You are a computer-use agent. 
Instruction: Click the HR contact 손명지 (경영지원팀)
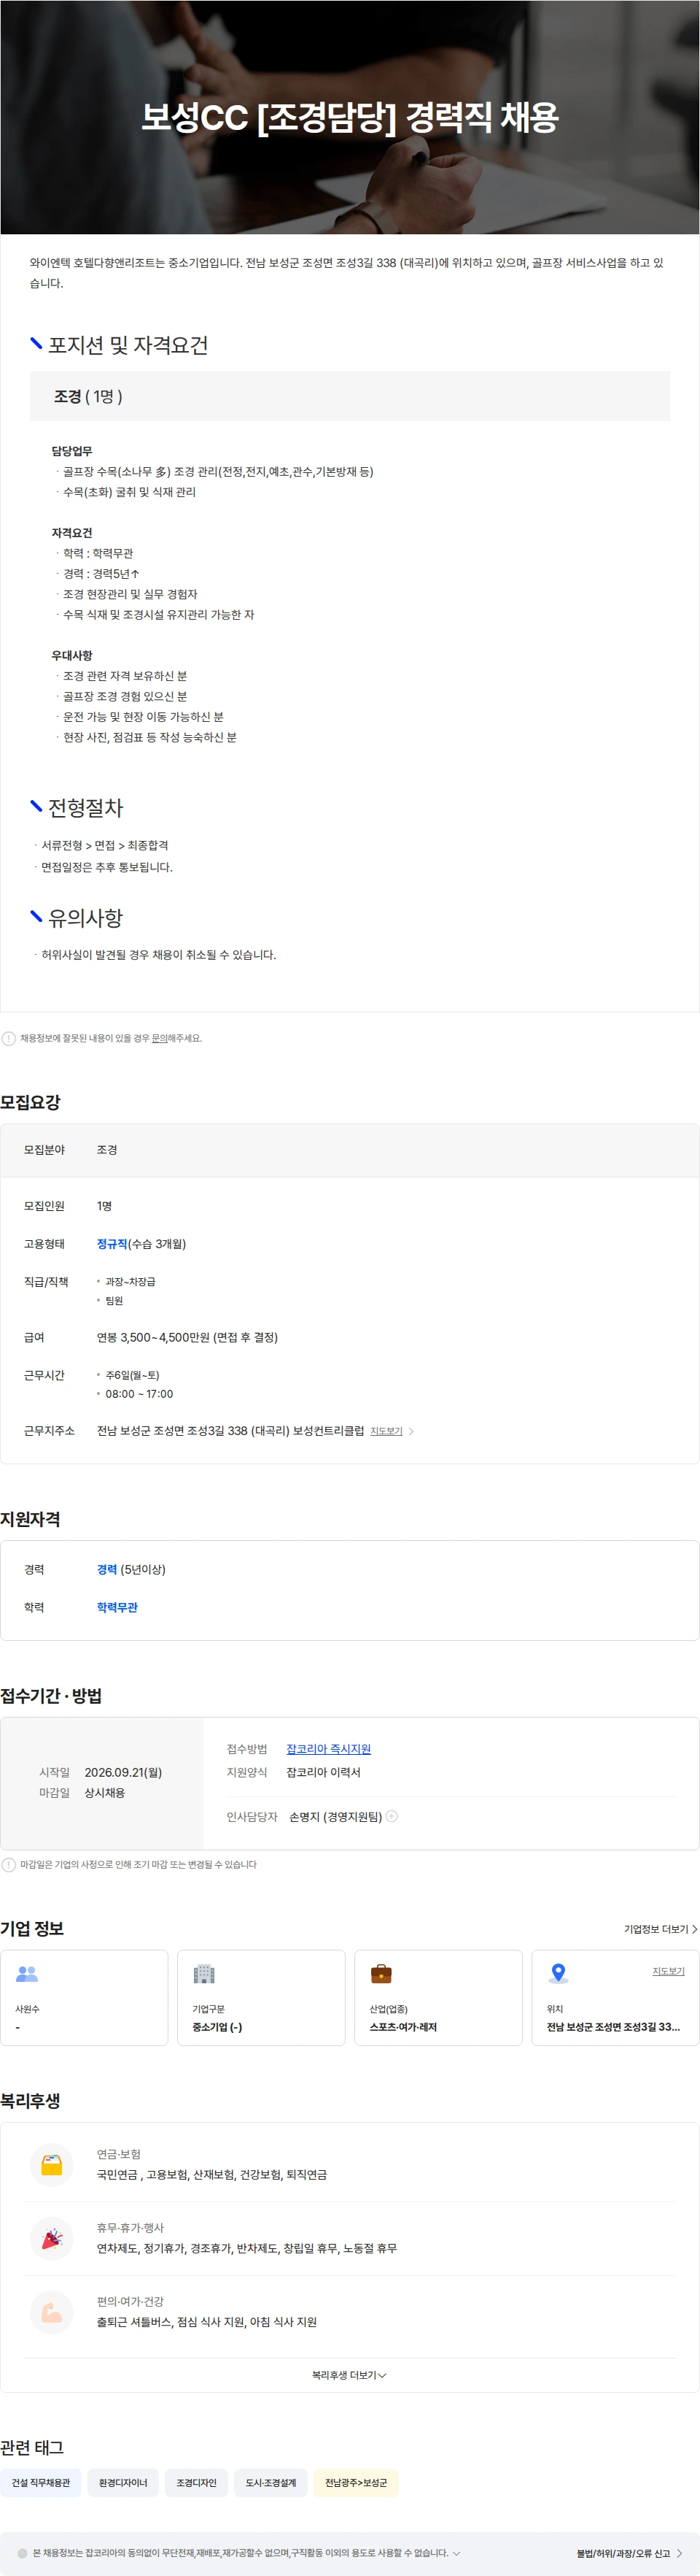(x=335, y=1817)
